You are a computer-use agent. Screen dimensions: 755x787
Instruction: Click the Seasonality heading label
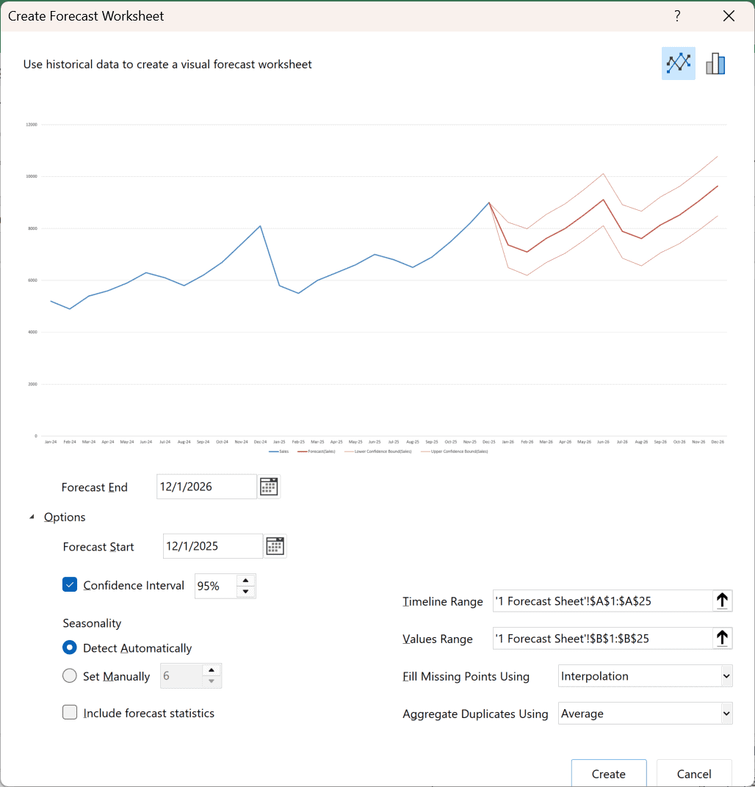click(92, 623)
